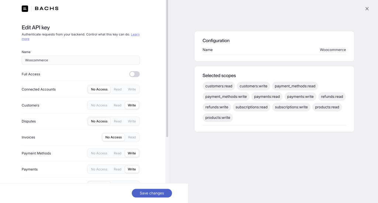
Task: Select Write for Payment Methods
Action: (x=132, y=153)
